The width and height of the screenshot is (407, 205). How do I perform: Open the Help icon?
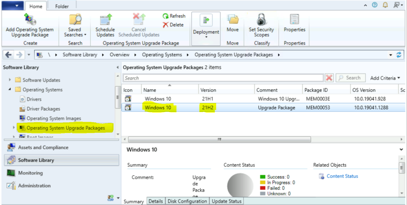pos(374,5)
